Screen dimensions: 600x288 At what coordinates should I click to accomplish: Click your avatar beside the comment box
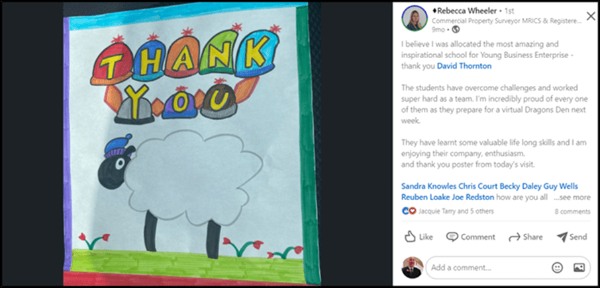413,268
